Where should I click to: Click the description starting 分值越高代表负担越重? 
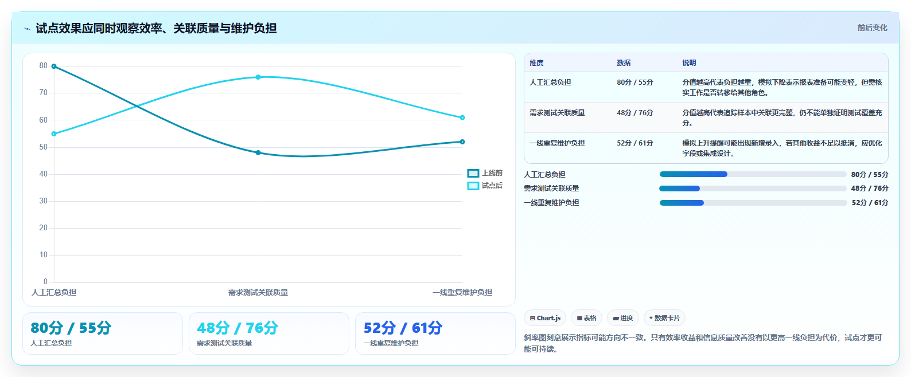pos(782,88)
